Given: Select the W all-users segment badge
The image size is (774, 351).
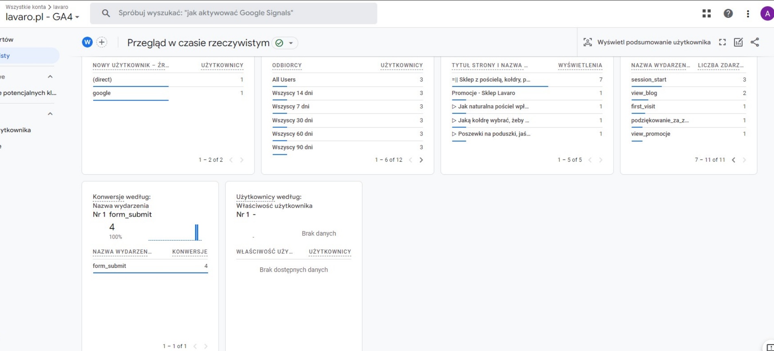Looking at the screenshot, I should coord(87,42).
